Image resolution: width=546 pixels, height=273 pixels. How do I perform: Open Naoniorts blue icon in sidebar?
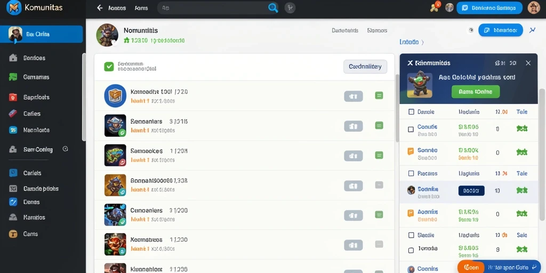pyautogui.click(x=13, y=130)
